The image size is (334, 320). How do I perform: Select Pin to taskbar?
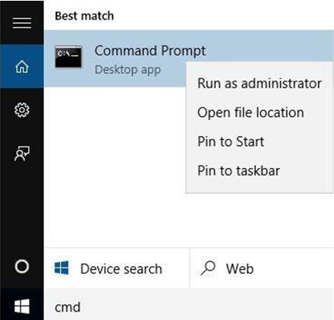click(260, 170)
